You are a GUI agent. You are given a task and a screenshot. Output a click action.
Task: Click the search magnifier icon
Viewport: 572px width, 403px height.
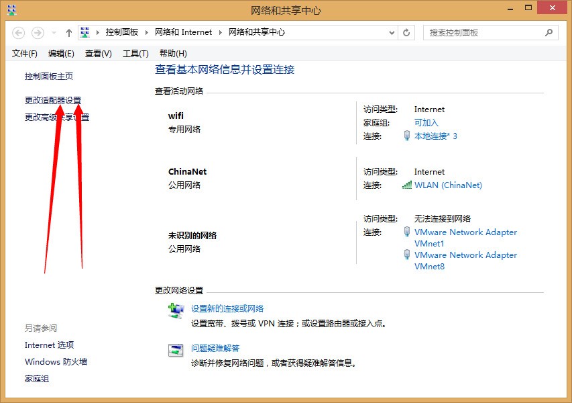point(549,32)
